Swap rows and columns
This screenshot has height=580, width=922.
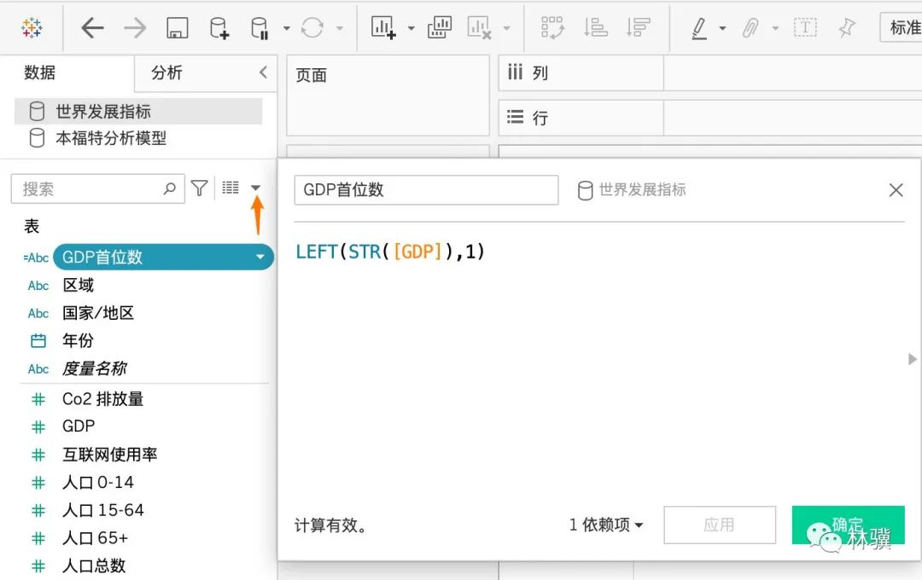tap(552, 27)
